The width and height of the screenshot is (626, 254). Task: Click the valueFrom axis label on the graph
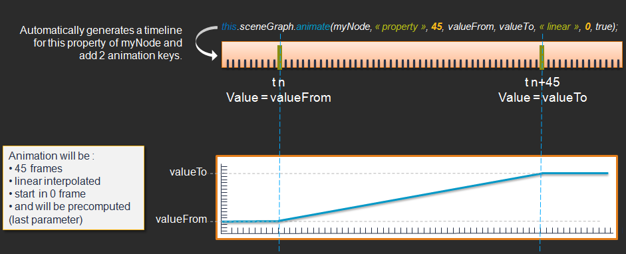click(x=181, y=219)
